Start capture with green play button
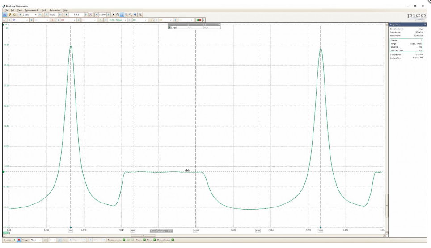431x248 pixels. point(15,240)
